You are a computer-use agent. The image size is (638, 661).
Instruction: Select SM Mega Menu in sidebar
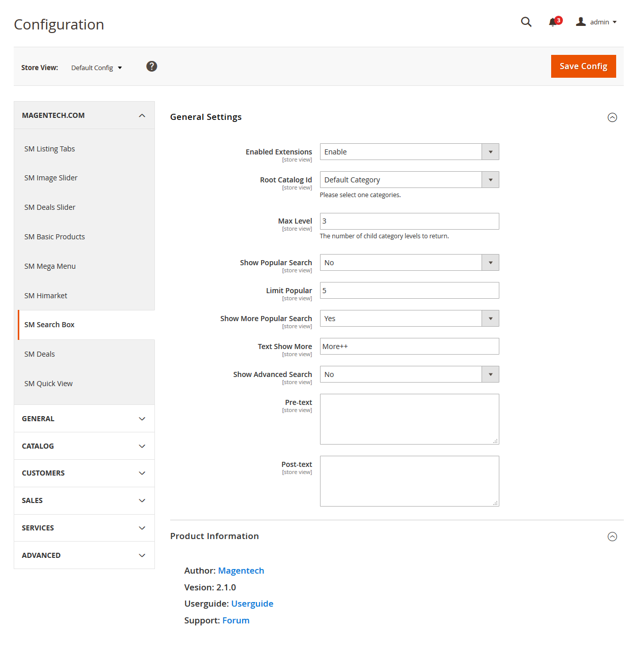click(50, 266)
